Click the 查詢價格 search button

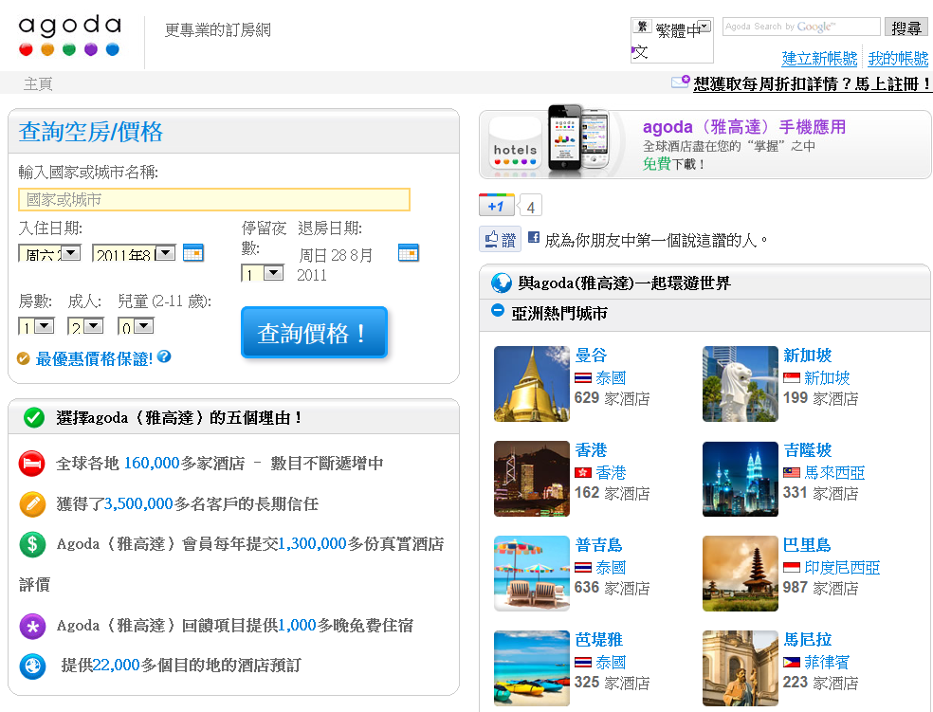point(314,333)
